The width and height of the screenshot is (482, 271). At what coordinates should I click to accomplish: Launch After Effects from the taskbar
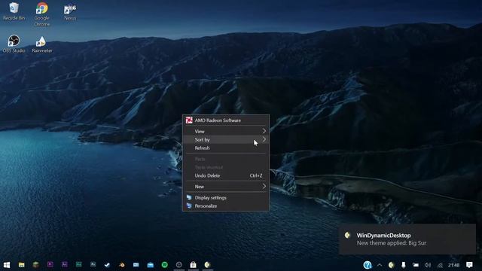coord(65,264)
